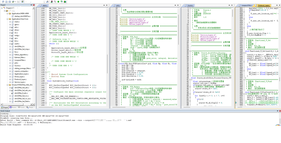Viewport: 281px width, 143px height.
Task: Click the startup_stm32f407xx.s file icon
Action: pyautogui.click(x=12, y=16)
